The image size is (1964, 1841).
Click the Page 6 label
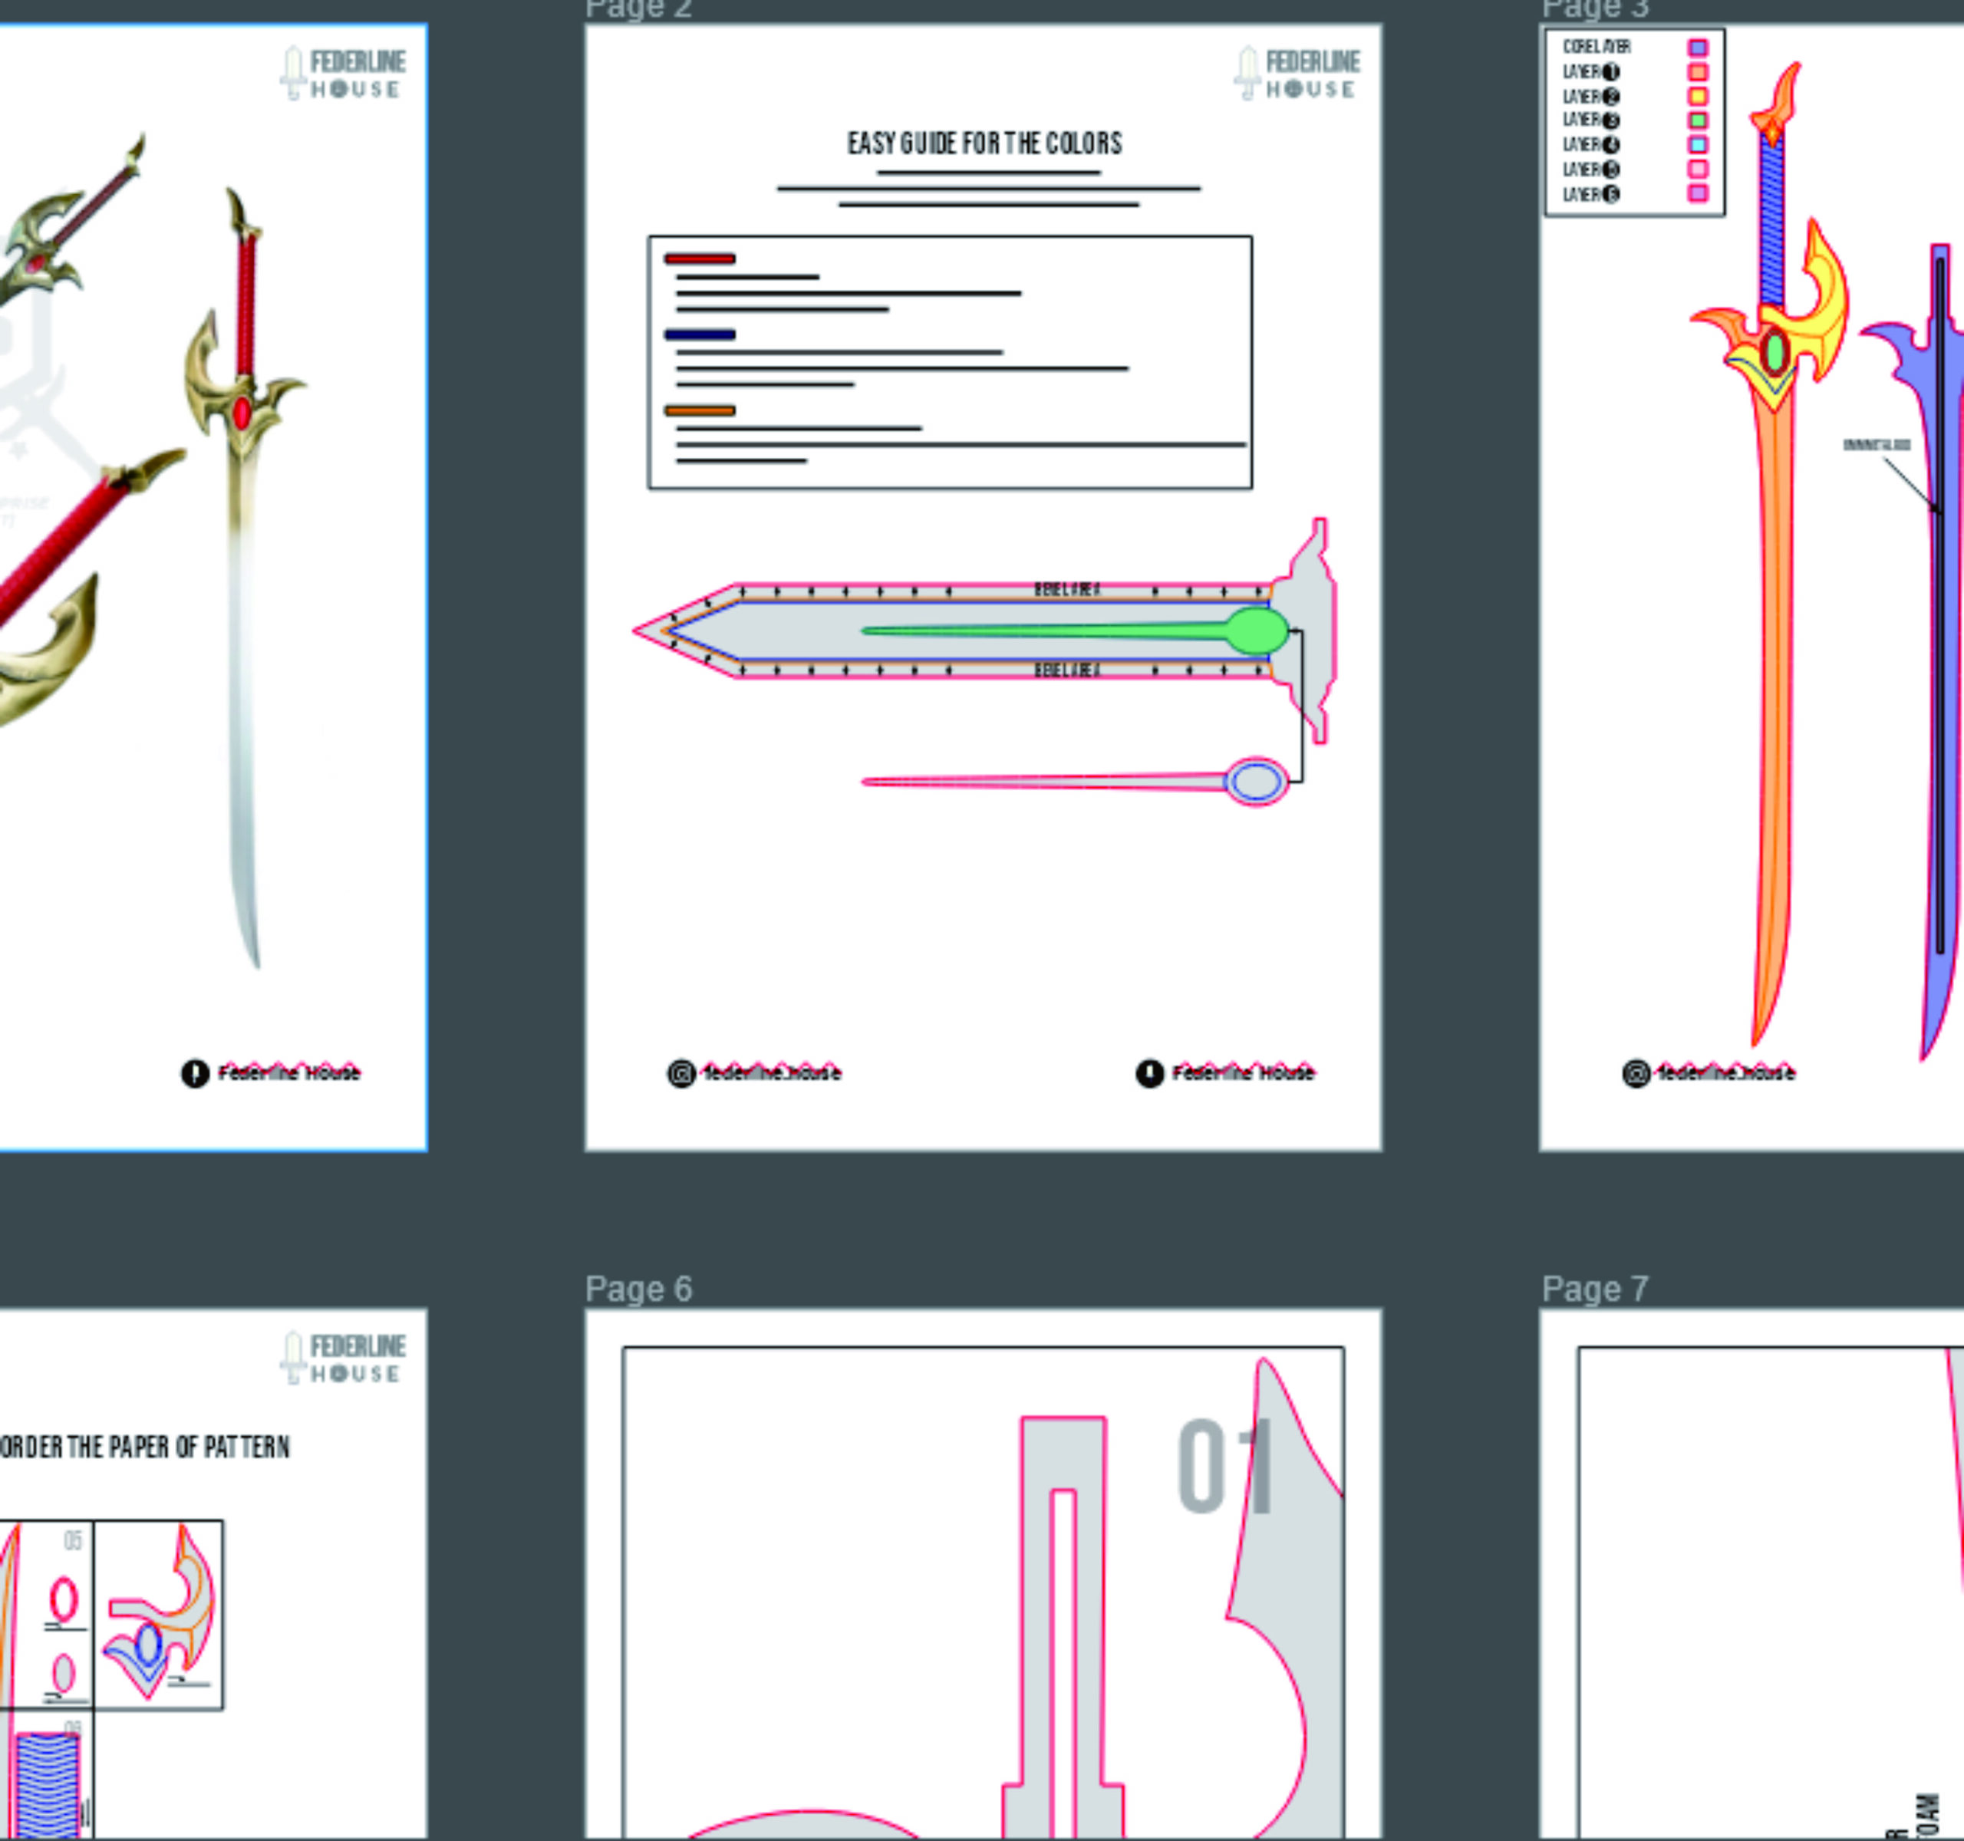coord(638,1289)
